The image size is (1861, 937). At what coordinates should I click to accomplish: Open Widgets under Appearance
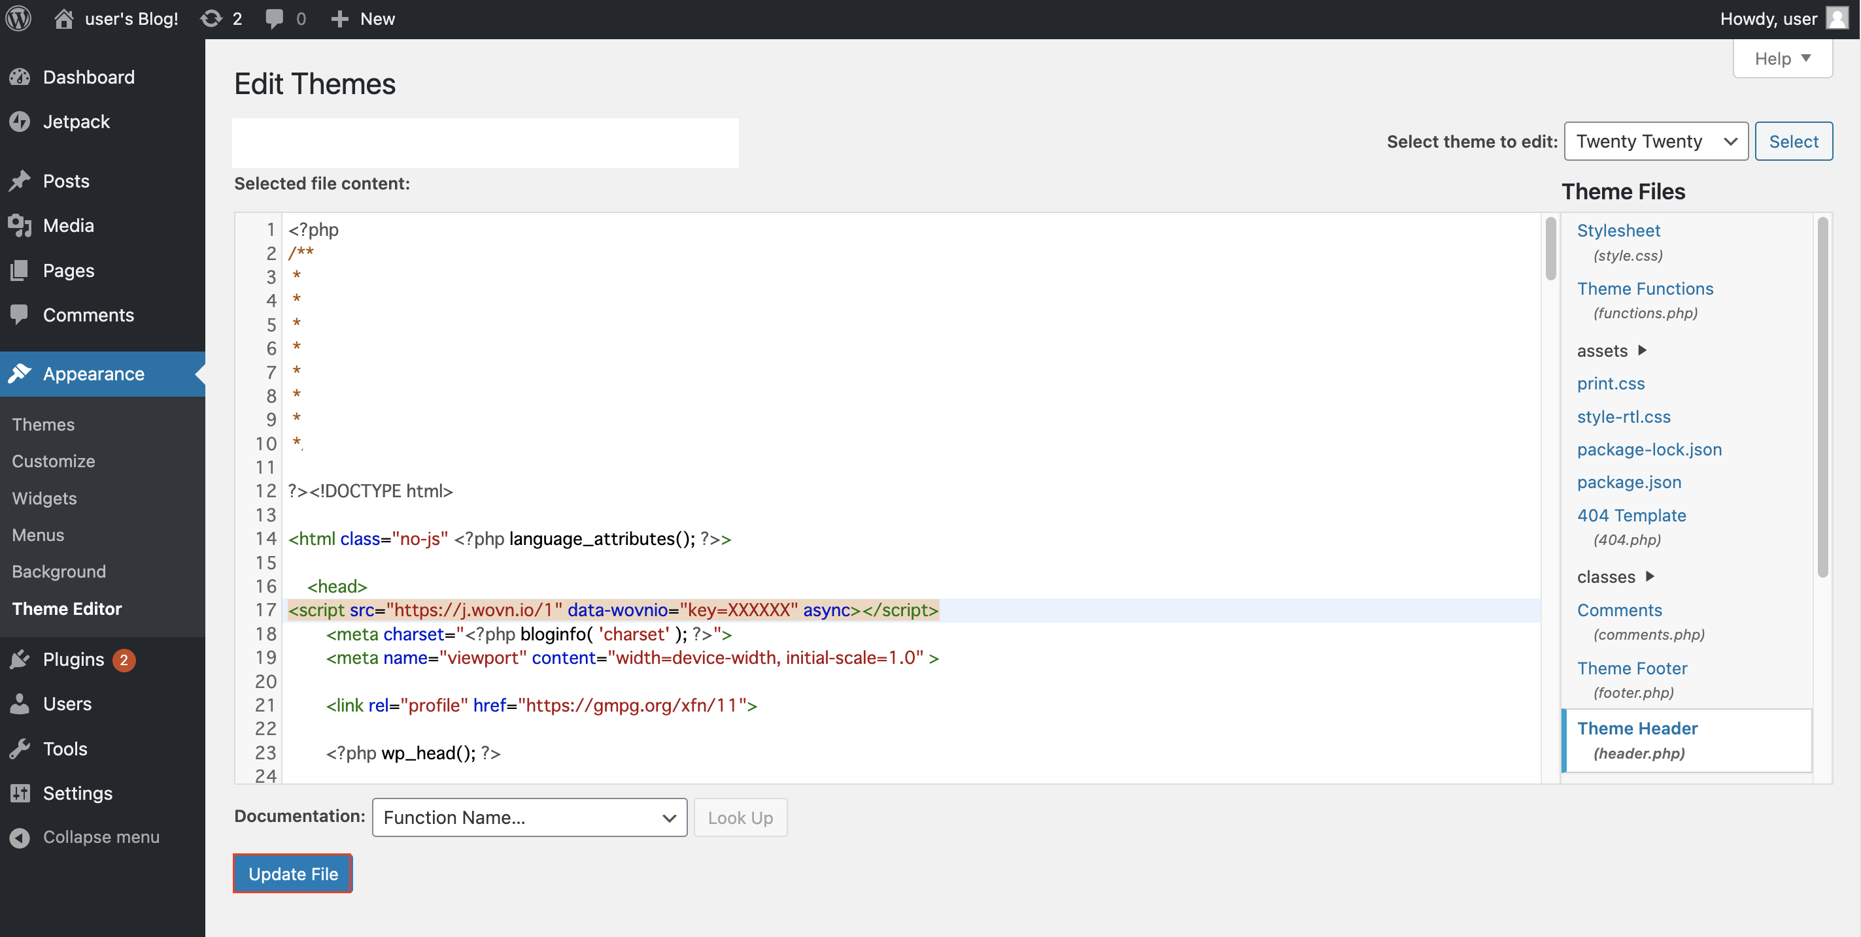click(x=44, y=498)
